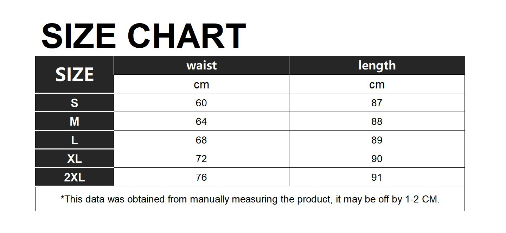Viewport: 506px width, 233px height.
Task: Select the XL size row label
Action: click(75, 159)
